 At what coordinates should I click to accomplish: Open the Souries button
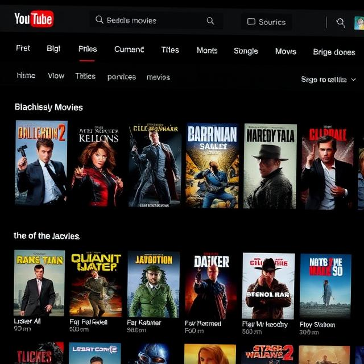[x=266, y=22]
